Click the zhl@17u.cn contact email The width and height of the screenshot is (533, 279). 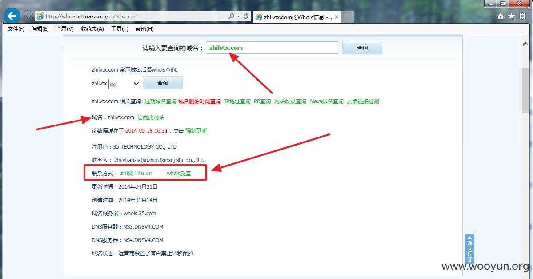(136, 173)
